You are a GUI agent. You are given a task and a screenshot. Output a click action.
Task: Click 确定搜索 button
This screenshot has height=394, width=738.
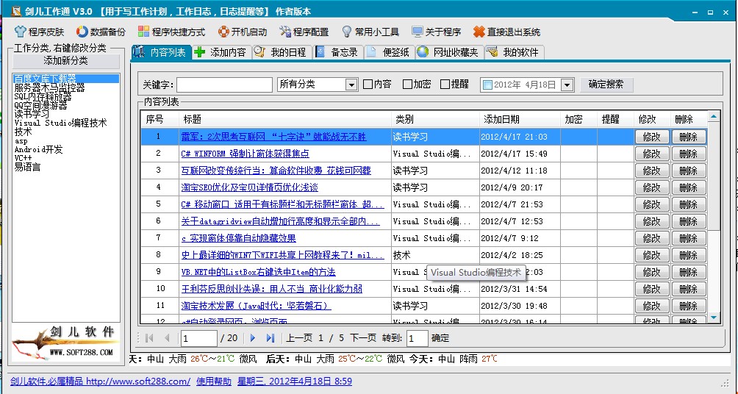point(606,85)
